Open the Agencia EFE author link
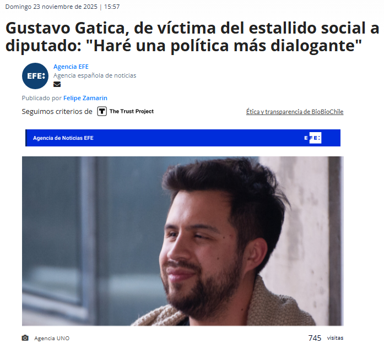This screenshot has width=384, height=349. [71, 67]
